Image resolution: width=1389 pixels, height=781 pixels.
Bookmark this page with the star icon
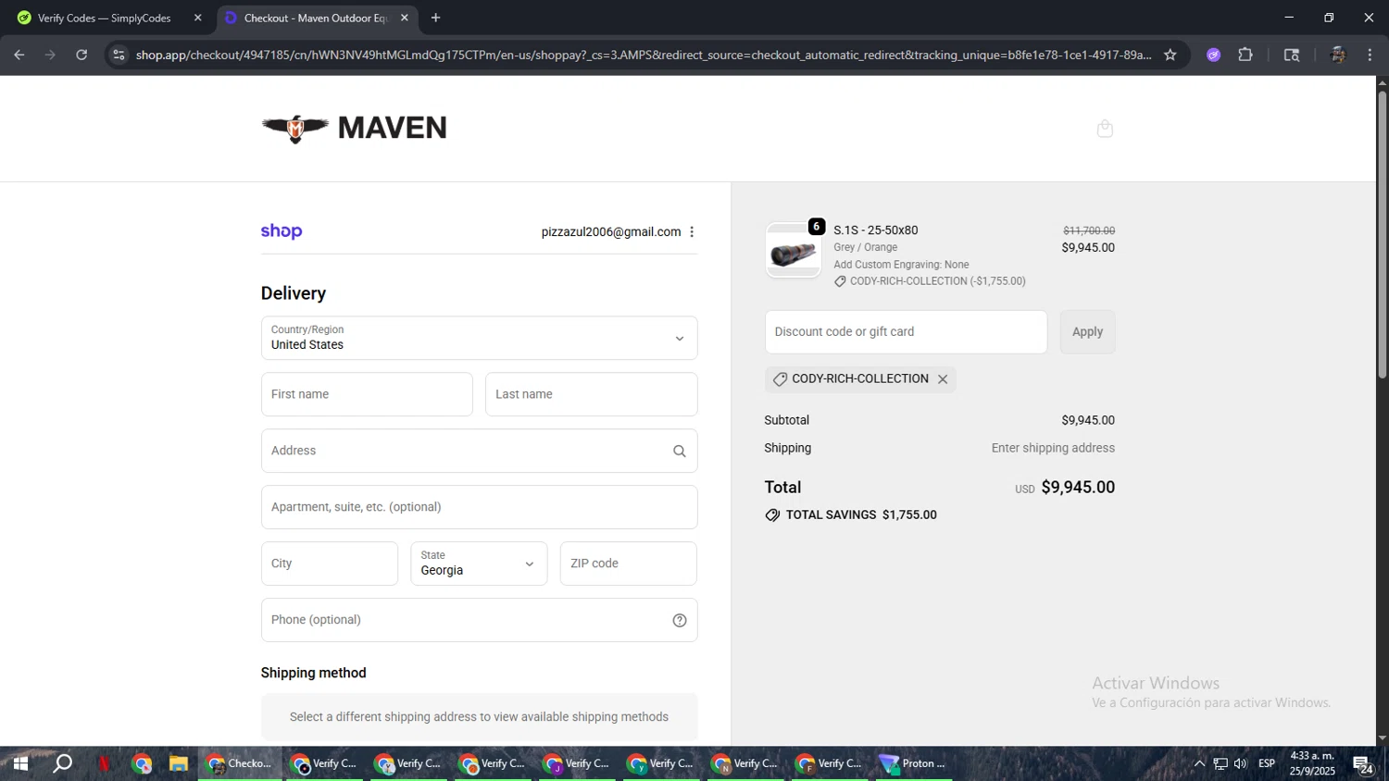pyautogui.click(x=1170, y=55)
